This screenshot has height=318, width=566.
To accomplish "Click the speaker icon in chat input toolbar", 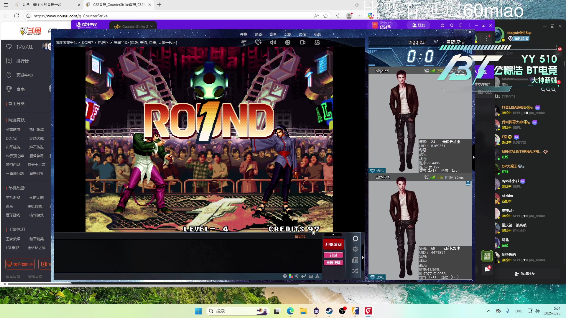I will pyautogui.click(x=297, y=276).
